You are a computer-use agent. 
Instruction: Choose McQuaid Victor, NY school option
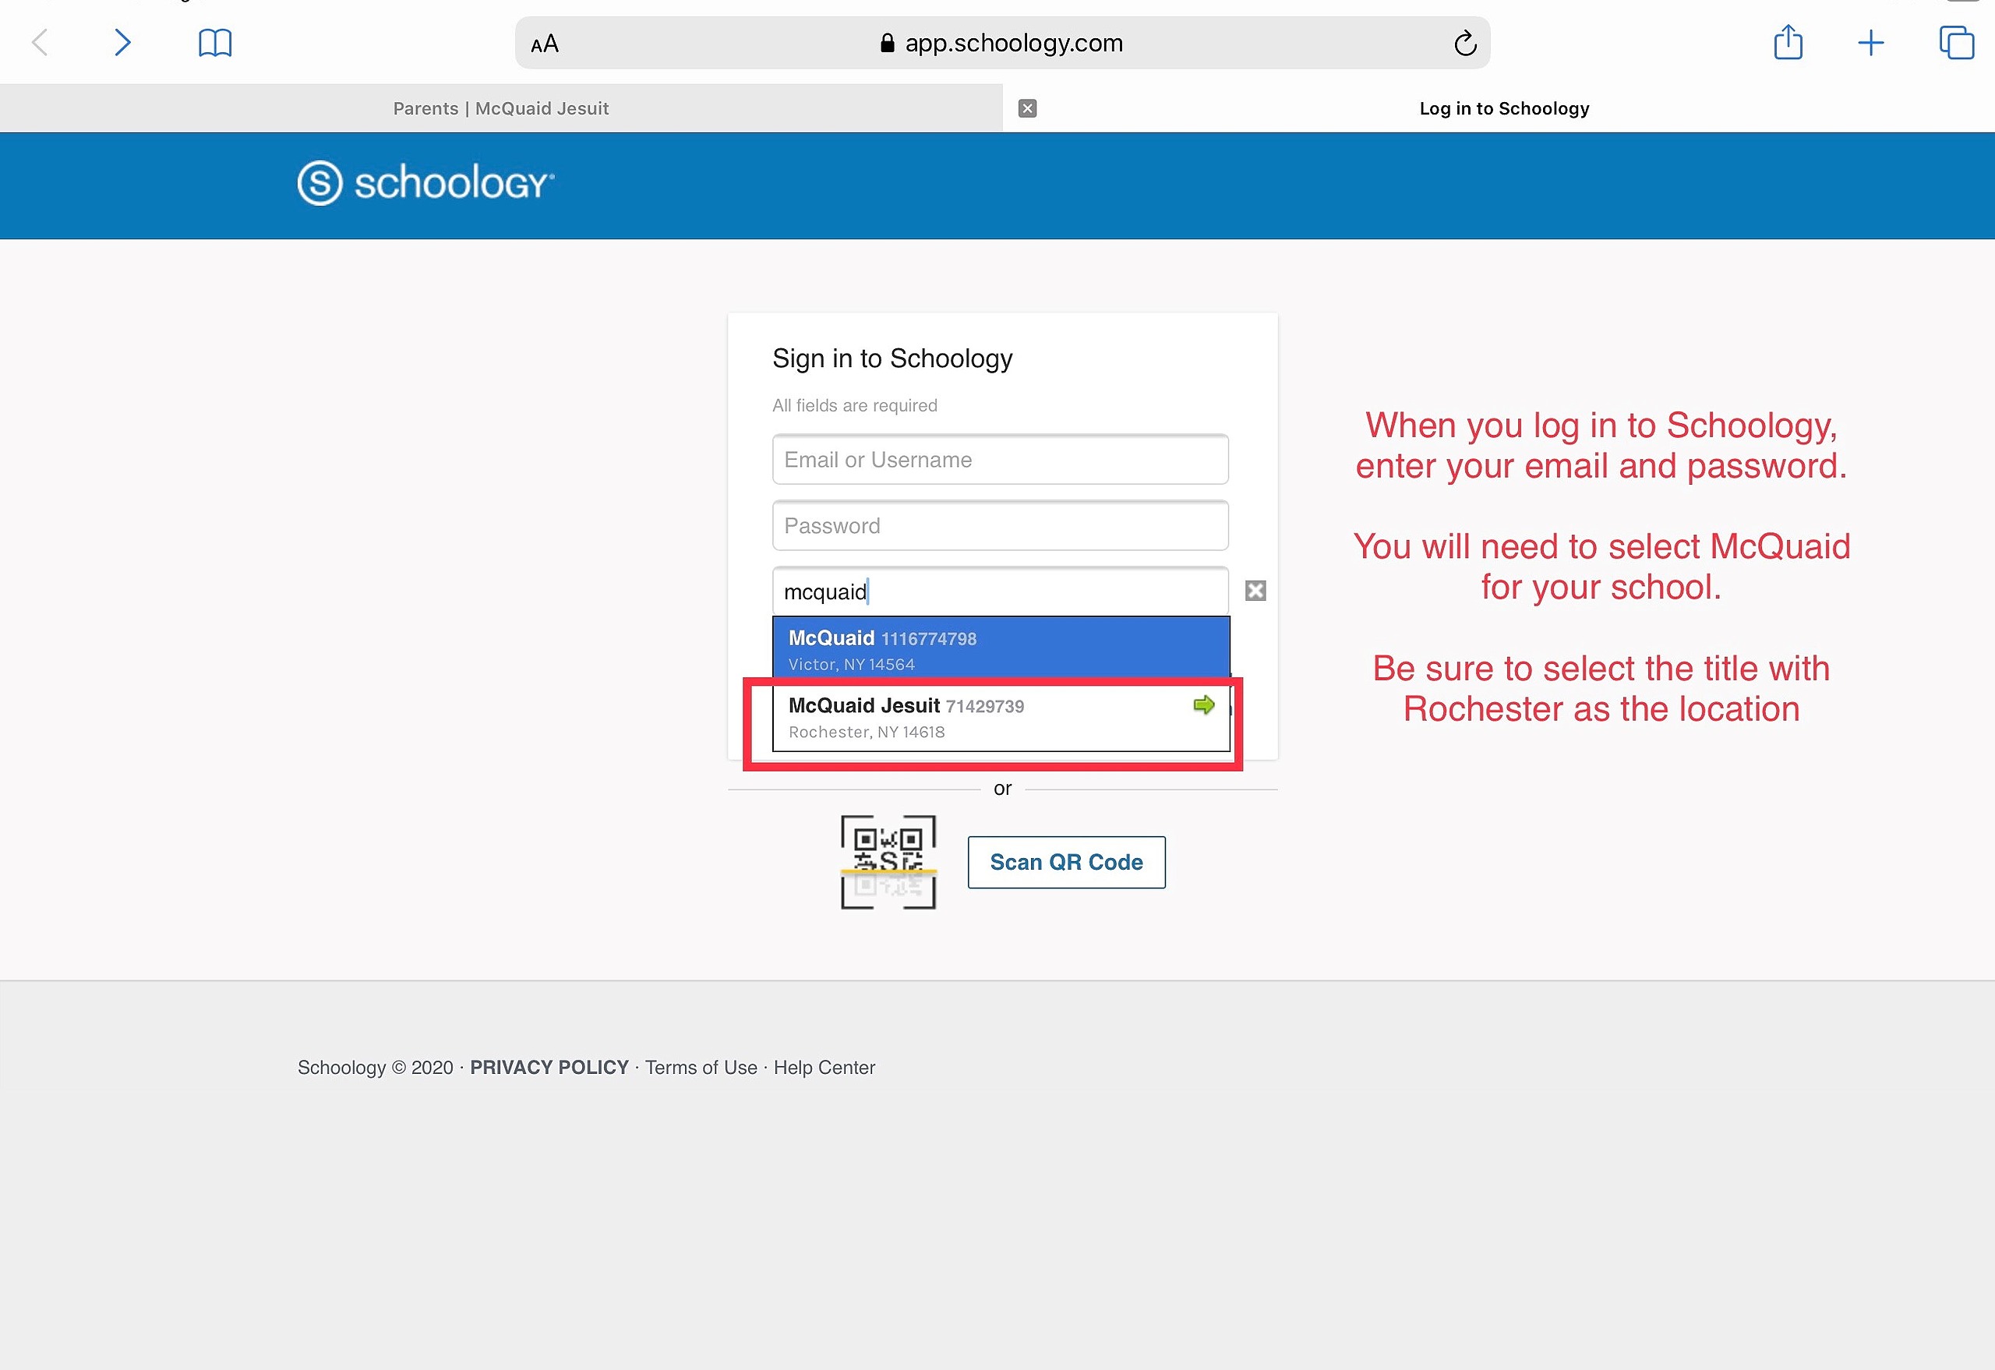1001,650
